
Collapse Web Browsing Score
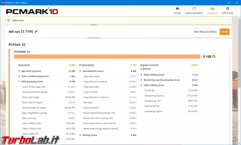pos(19,82)
